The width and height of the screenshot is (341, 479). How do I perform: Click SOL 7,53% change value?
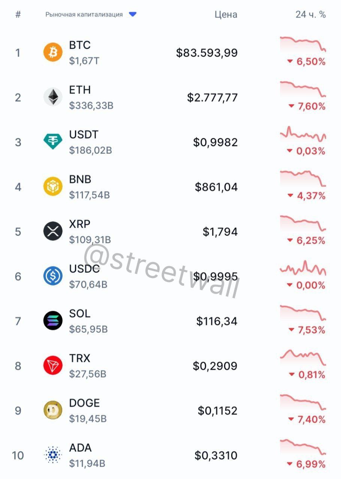[x=311, y=330]
